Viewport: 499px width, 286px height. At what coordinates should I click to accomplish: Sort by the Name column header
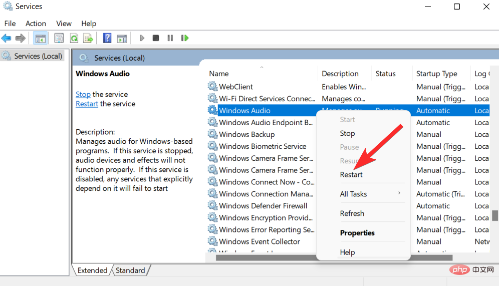219,74
